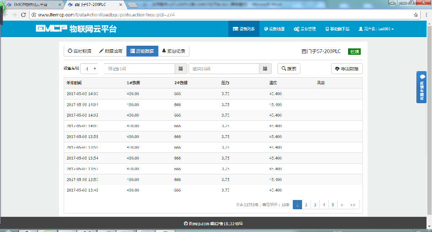Switch to the 实时数据 tab
The width and height of the screenshot is (432, 232).
[79, 51]
